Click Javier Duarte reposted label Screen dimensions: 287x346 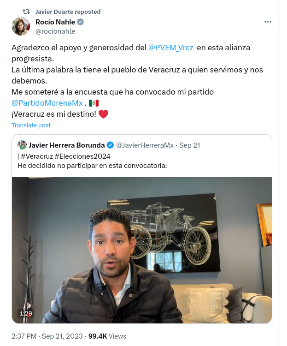click(x=68, y=12)
